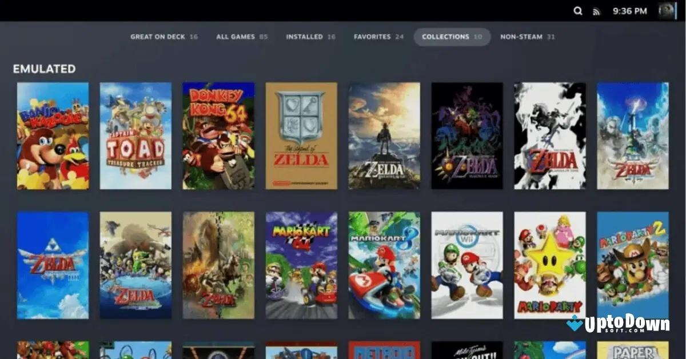Select Zelda Majora's Mask
686x359 pixels.
tap(467, 135)
